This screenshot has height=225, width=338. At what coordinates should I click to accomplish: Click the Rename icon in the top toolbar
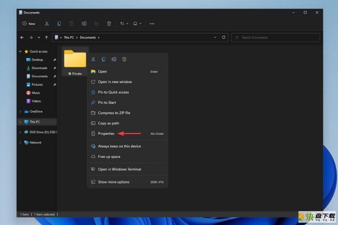tap(84, 24)
